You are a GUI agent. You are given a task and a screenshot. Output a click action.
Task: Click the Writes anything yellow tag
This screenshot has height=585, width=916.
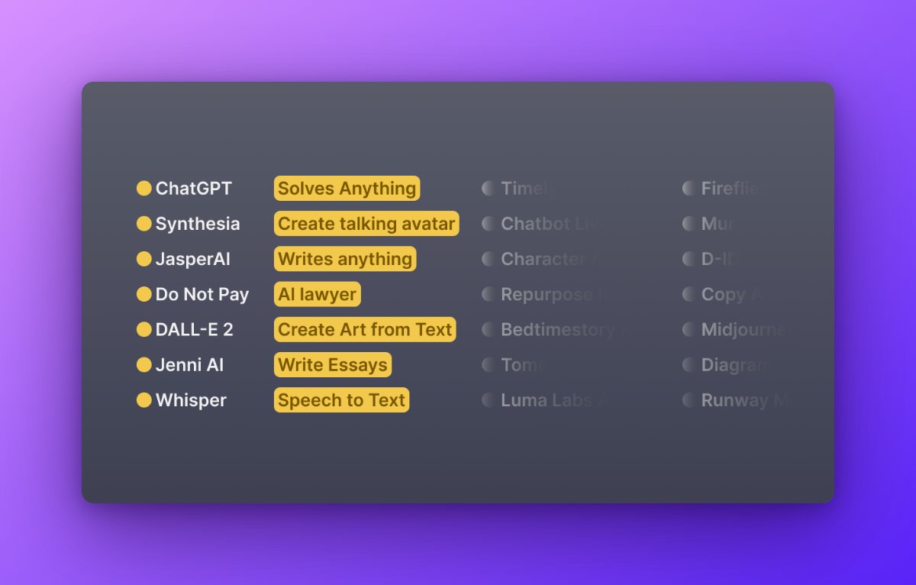(345, 259)
